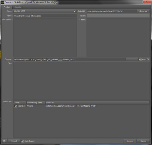Select the Product tab
The image size is (152, 145).
coord(7,7)
